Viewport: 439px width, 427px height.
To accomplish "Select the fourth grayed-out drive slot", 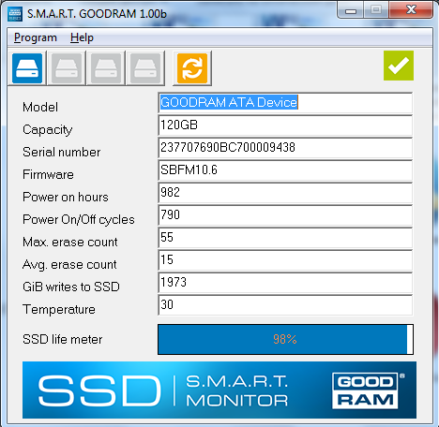I will [145, 68].
